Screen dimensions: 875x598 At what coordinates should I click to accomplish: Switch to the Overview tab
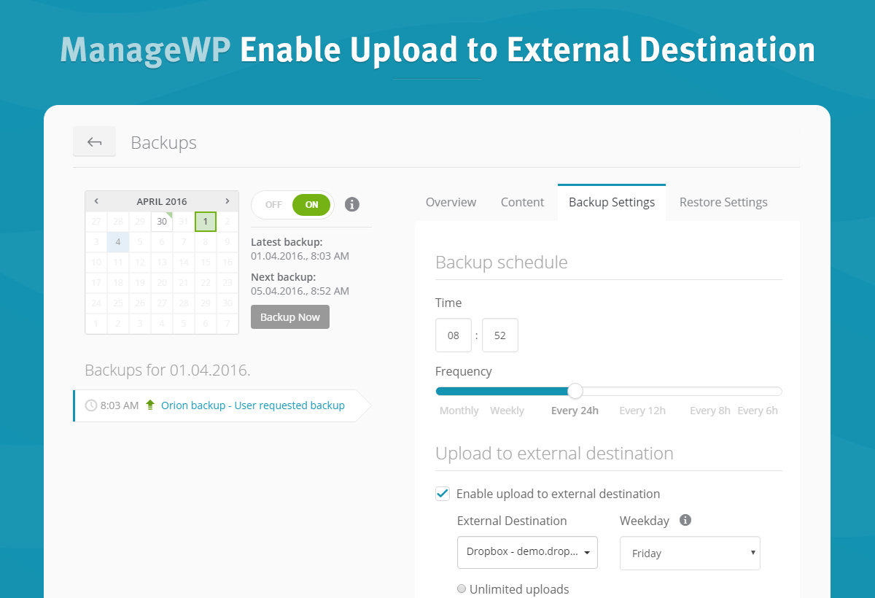(451, 202)
